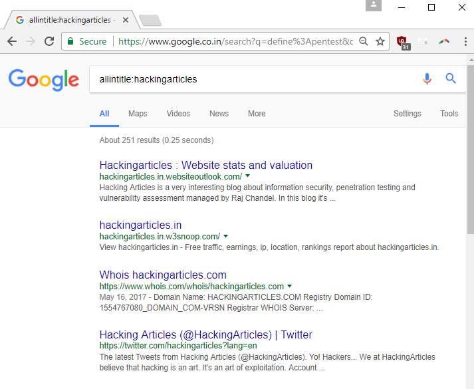Maximize the Chrome window

pyautogui.click(x=431, y=7)
